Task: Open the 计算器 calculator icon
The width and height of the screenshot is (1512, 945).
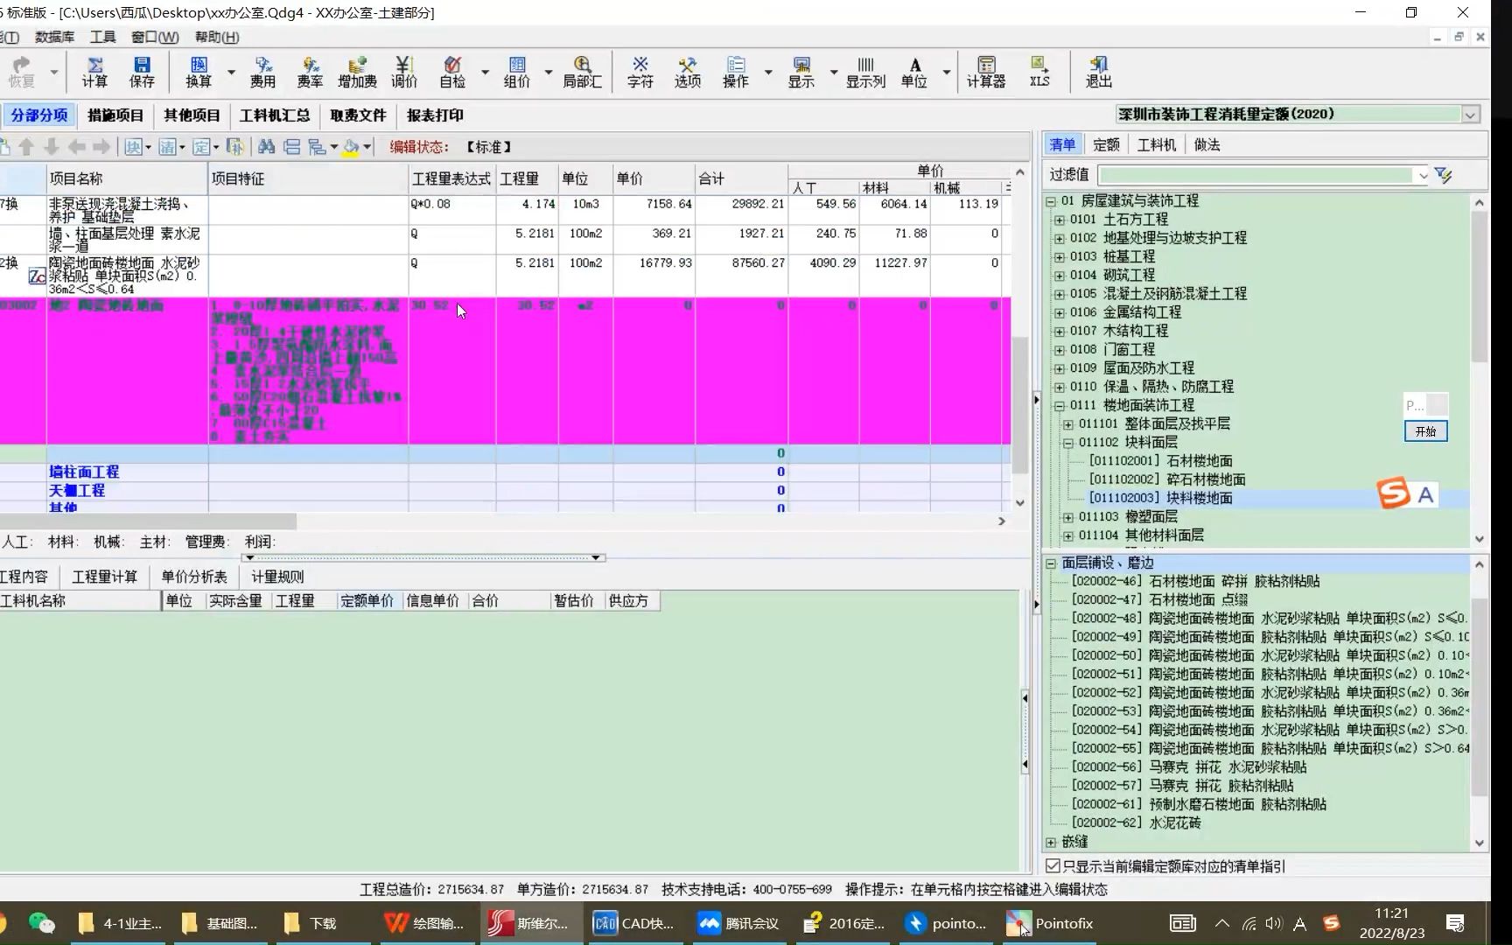Action: pos(986,73)
